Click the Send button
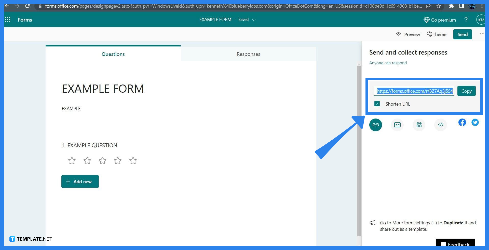 pos(462,34)
